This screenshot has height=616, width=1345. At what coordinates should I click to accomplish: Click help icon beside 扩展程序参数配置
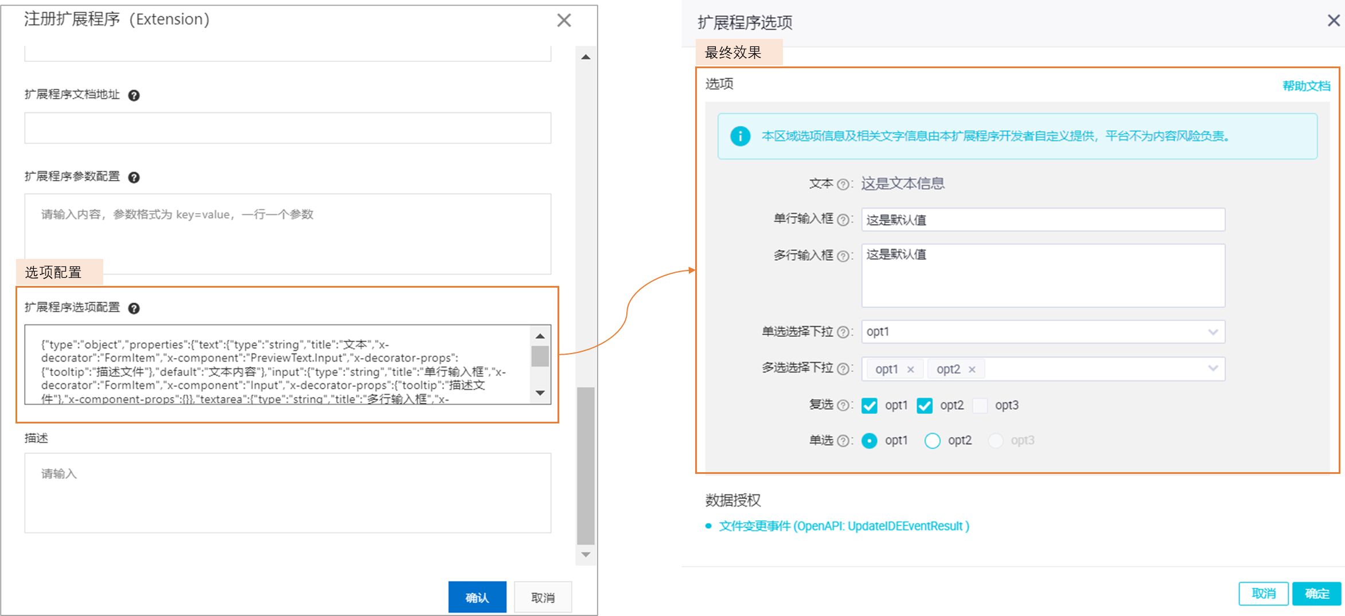[x=134, y=177]
